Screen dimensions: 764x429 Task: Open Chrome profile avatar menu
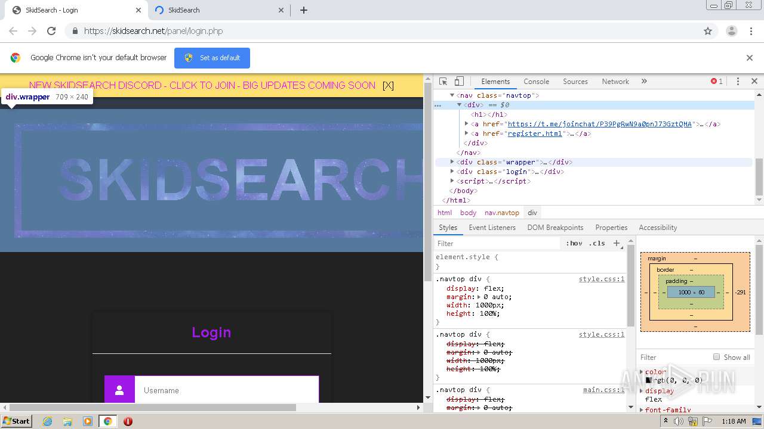point(731,31)
